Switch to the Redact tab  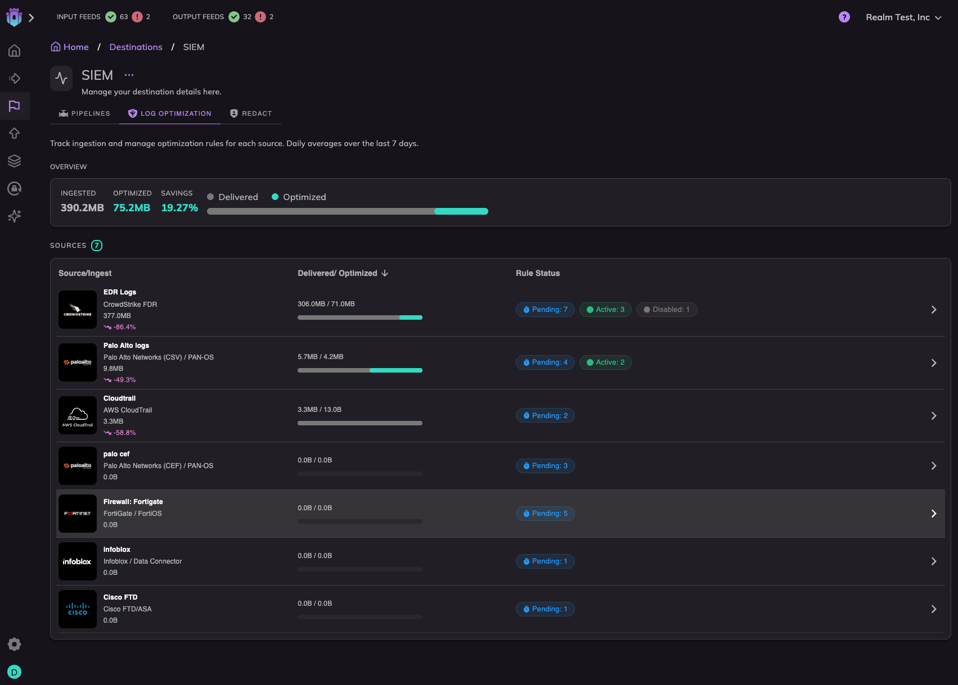(x=251, y=114)
